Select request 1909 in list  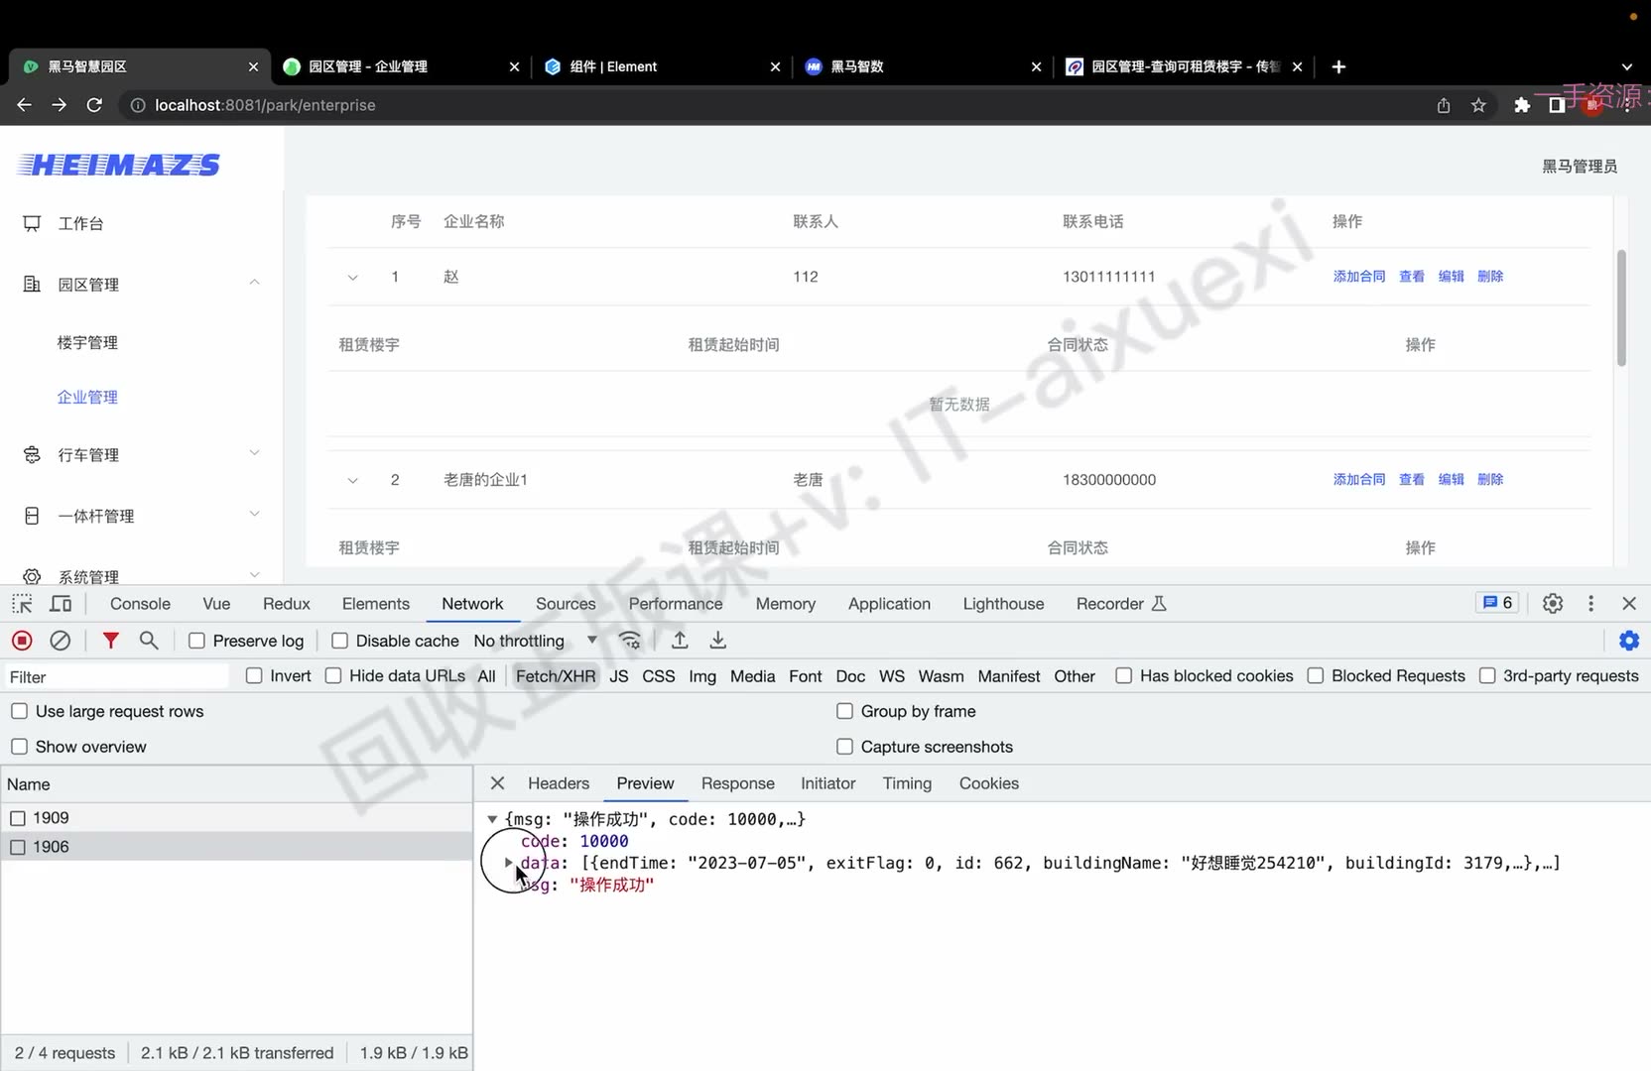236,818
